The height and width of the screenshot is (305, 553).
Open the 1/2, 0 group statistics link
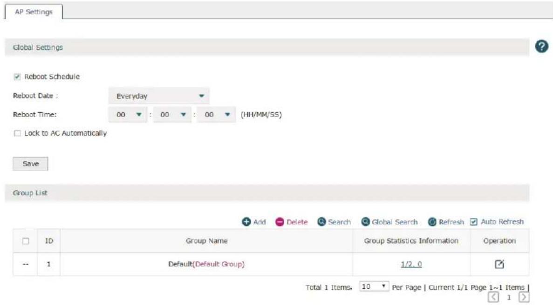[411, 264]
